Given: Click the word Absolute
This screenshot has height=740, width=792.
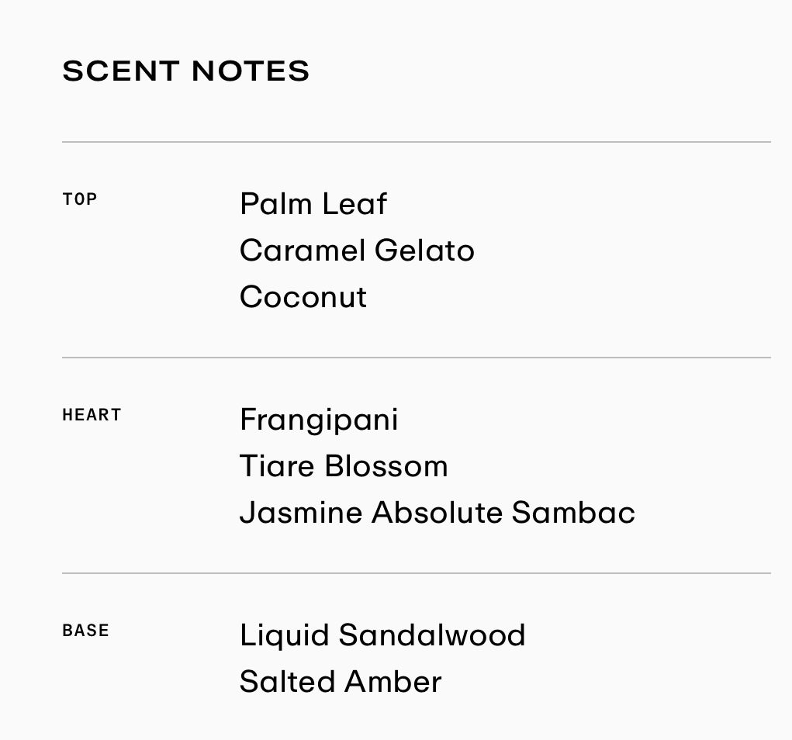Looking at the screenshot, I should tap(437, 513).
